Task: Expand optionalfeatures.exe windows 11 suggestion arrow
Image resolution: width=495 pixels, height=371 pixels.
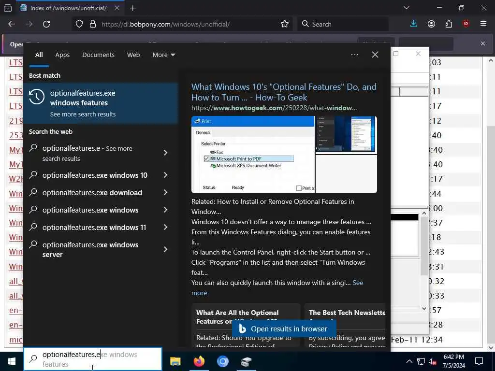Action: pos(165,227)
